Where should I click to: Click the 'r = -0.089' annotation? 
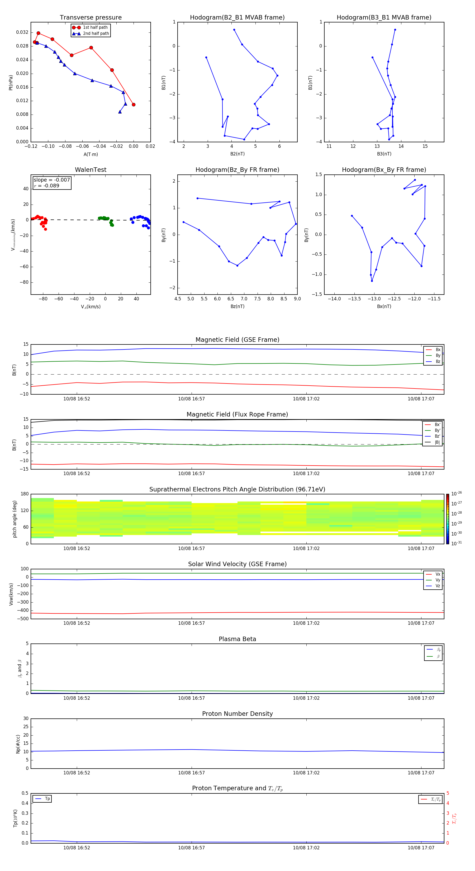click(47, 186)
